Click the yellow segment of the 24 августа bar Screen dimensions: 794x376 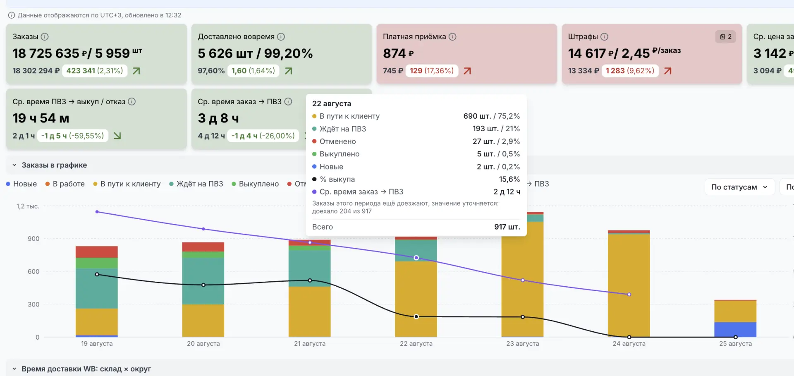629,286
